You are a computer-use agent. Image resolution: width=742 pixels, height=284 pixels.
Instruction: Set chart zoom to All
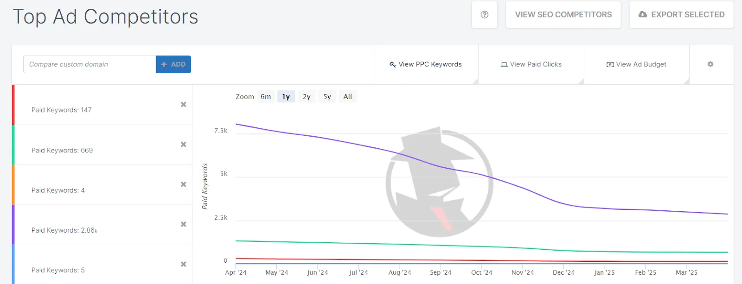[348, 96]
